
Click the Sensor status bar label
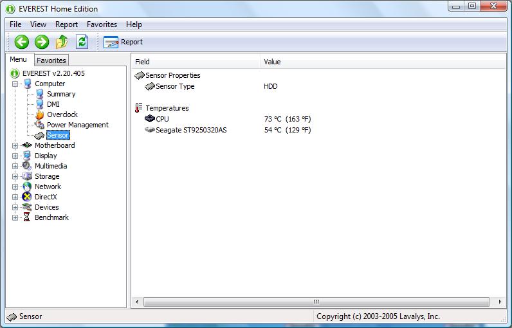[30, 316]
